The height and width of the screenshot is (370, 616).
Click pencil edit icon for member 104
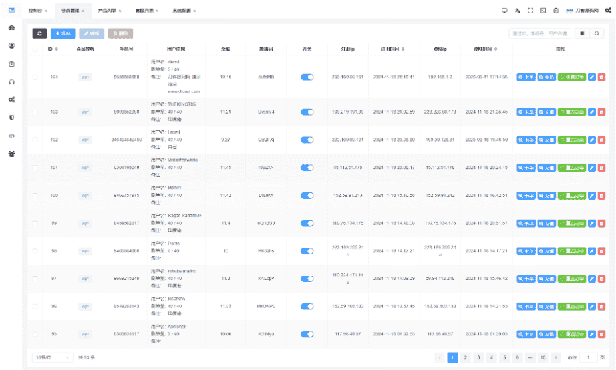point(592,77)
